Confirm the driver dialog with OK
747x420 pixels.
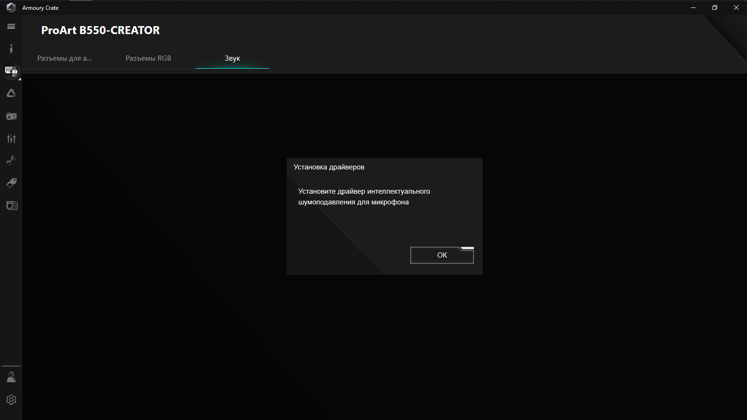[x=442, y=255]
